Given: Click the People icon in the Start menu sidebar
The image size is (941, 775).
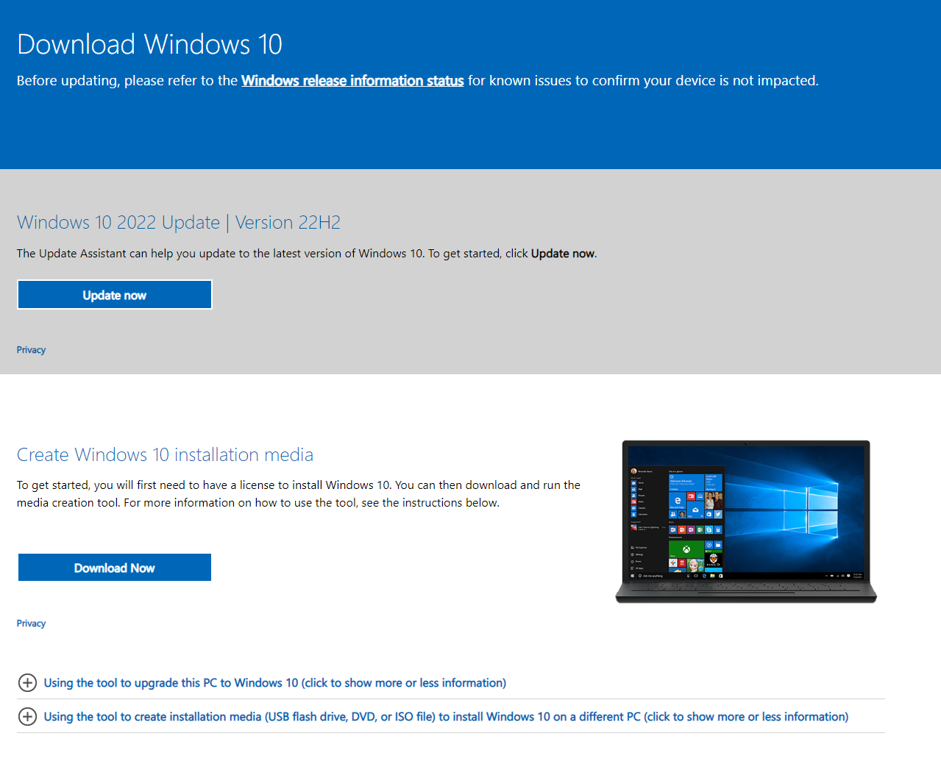Looking at the screenshot, I should 633,495.
